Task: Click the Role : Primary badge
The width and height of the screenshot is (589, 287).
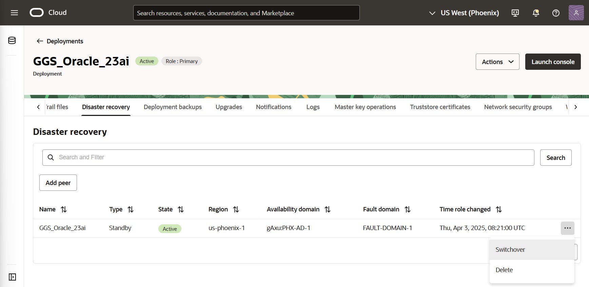Action: 182,61
